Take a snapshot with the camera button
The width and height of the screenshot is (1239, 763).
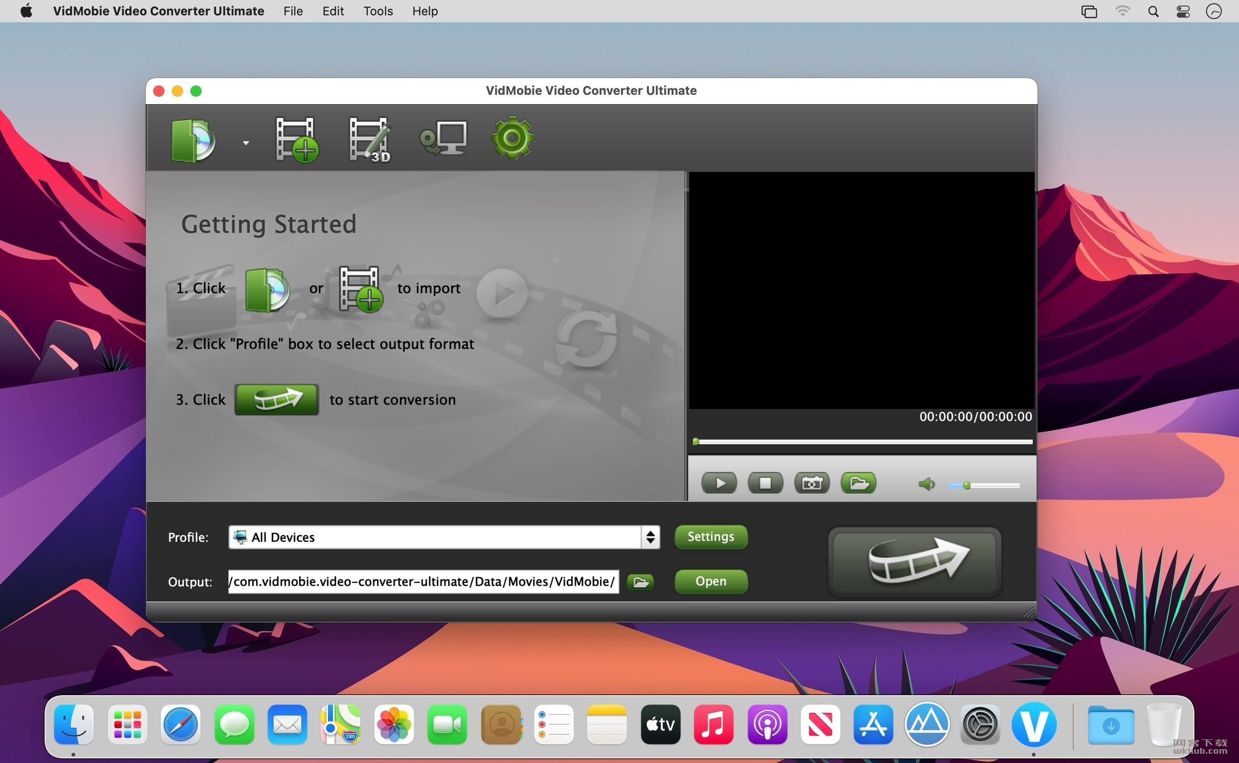812,483
